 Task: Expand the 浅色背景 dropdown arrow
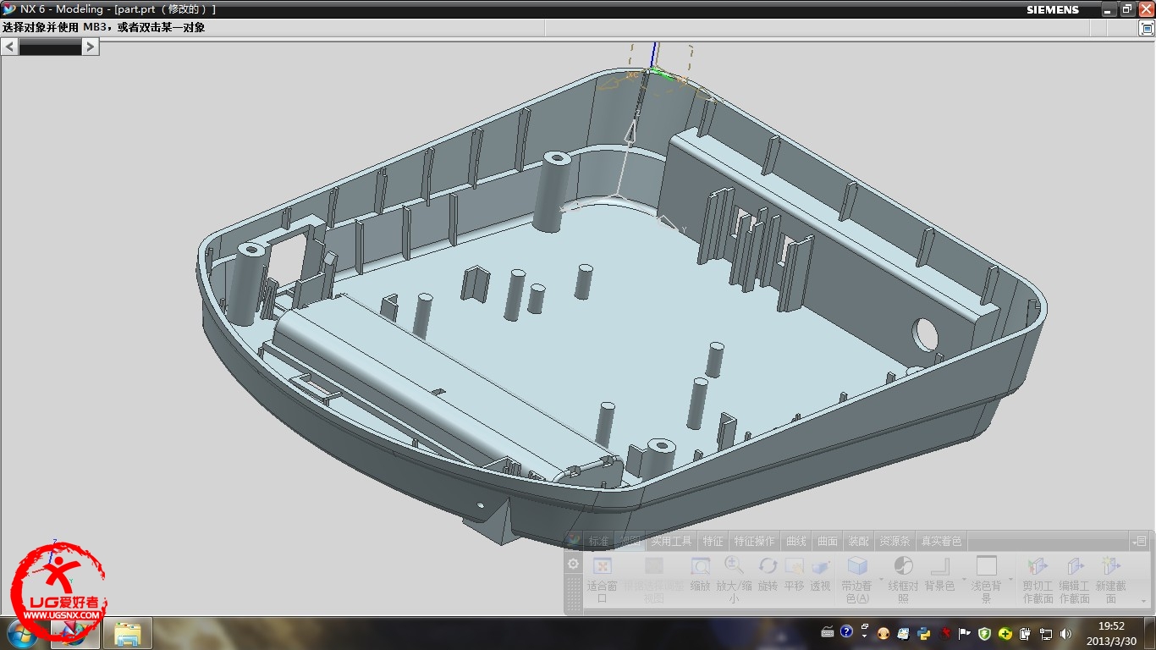(x=1010, y=580)
